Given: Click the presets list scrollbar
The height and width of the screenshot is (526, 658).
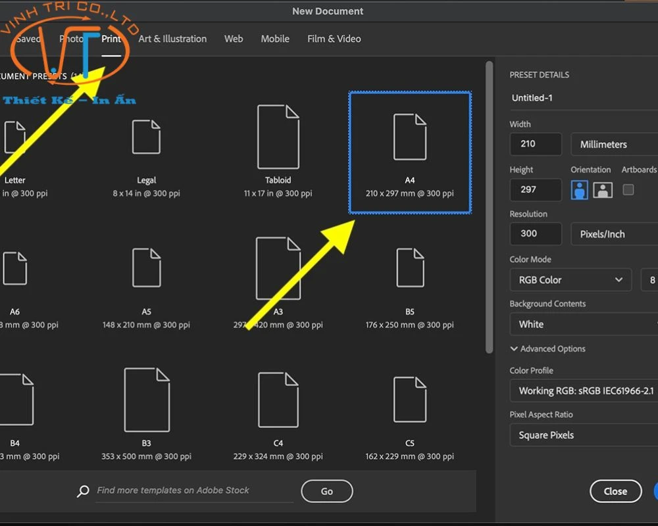Looking at the screenshot, I should coord(489,207).
